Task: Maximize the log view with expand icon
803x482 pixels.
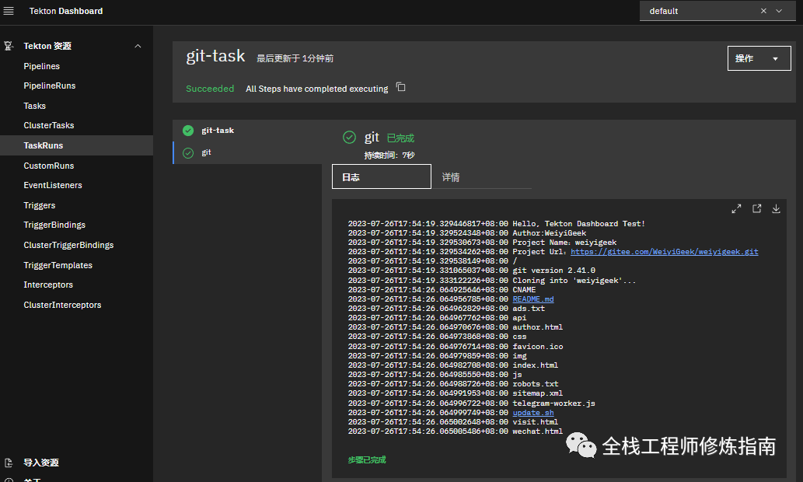Action: [736, 208]
